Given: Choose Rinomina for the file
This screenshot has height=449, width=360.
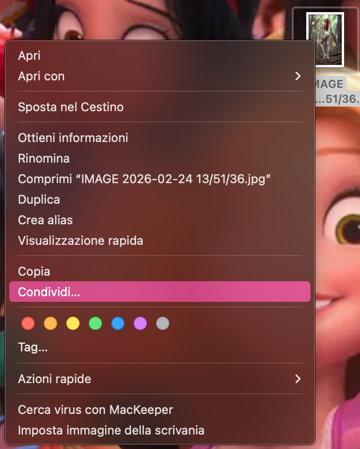Looking at the screenshot, I should [159, 158].
